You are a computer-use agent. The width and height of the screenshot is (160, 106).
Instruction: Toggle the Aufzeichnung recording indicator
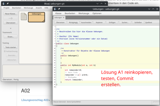point(5,51)
